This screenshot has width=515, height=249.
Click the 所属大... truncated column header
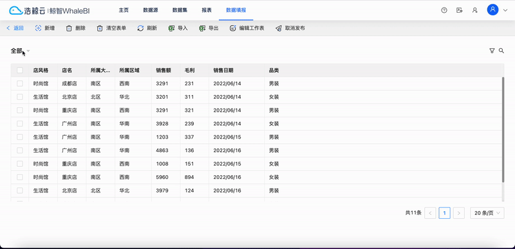click(x=100, y=70)
